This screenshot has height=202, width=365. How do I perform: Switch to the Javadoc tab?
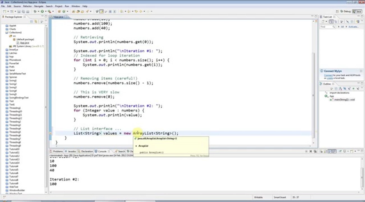pyautogui.click(x=70, y=151)
